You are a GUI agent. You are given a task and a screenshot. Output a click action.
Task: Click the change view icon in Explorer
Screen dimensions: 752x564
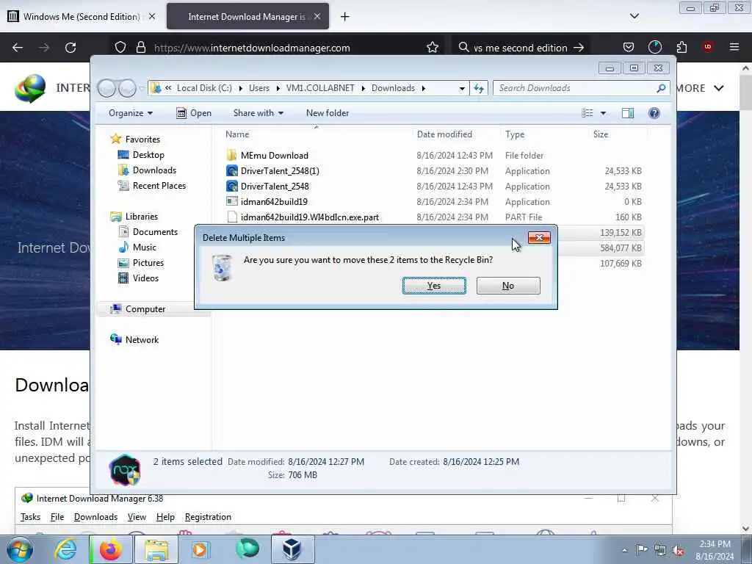(x=587, y=112)
